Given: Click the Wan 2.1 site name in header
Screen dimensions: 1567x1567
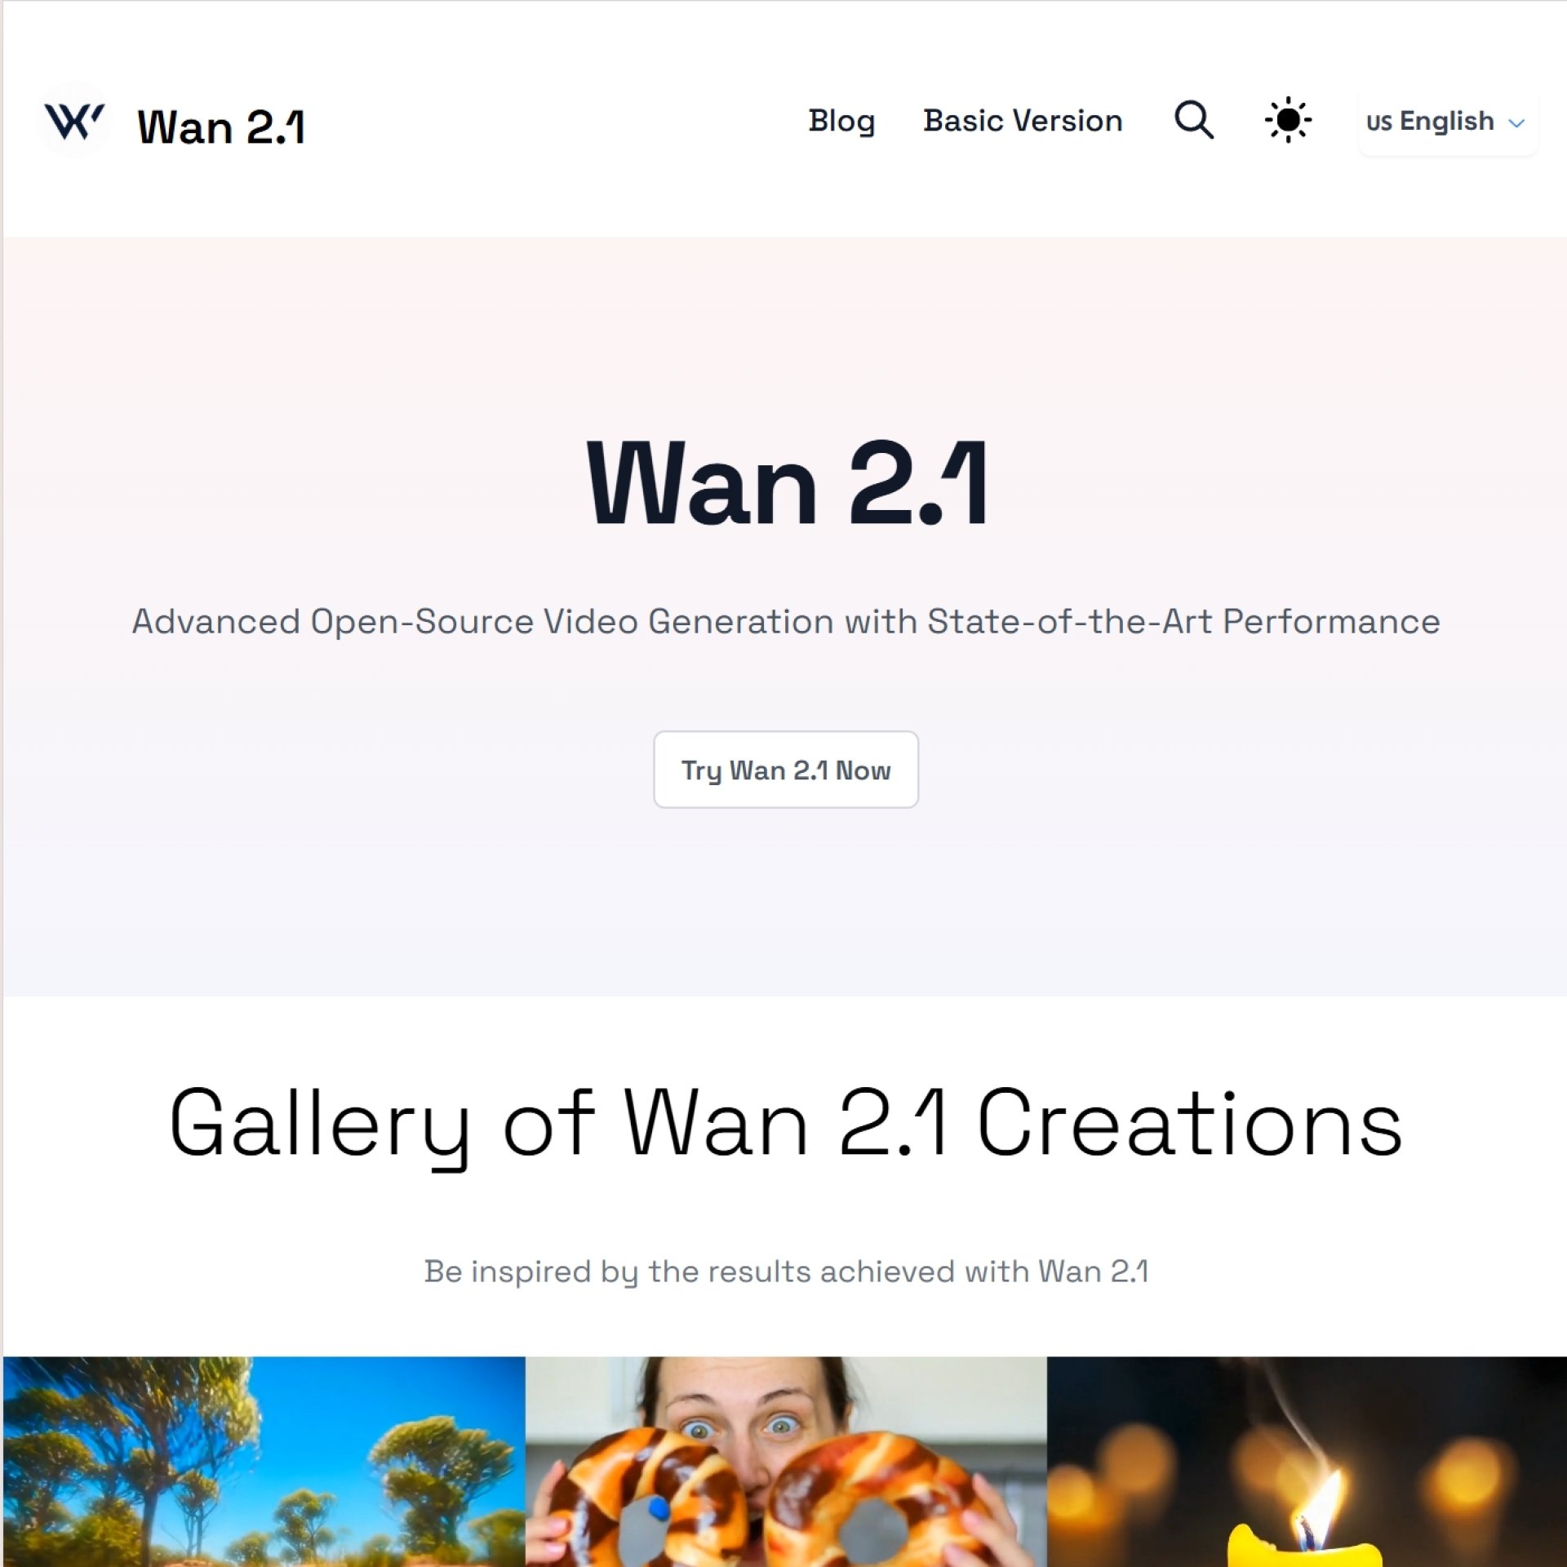Looking at the screenshot, I should [x=221, y=127].
